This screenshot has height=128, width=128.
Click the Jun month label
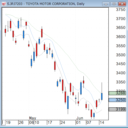coord(80,118)
